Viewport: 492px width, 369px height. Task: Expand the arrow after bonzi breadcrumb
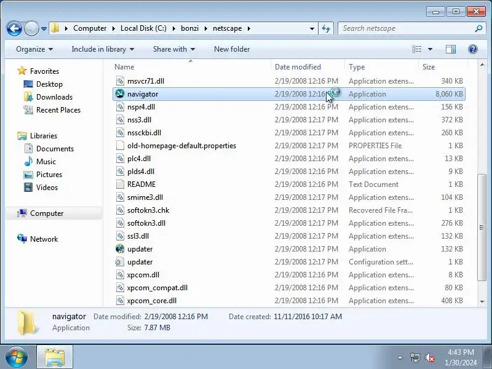(206, 28)
